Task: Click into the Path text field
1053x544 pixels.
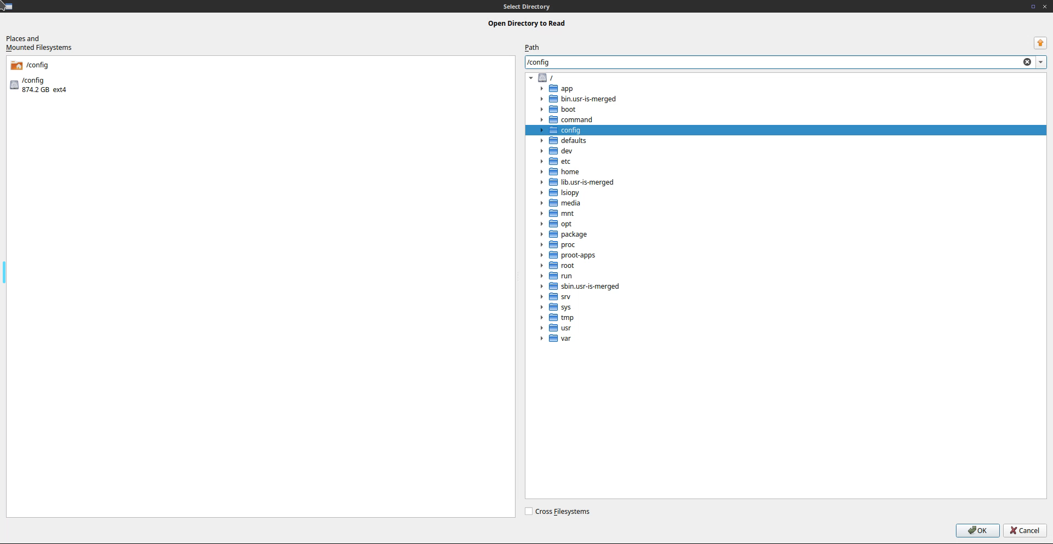Action: point(768,62)
